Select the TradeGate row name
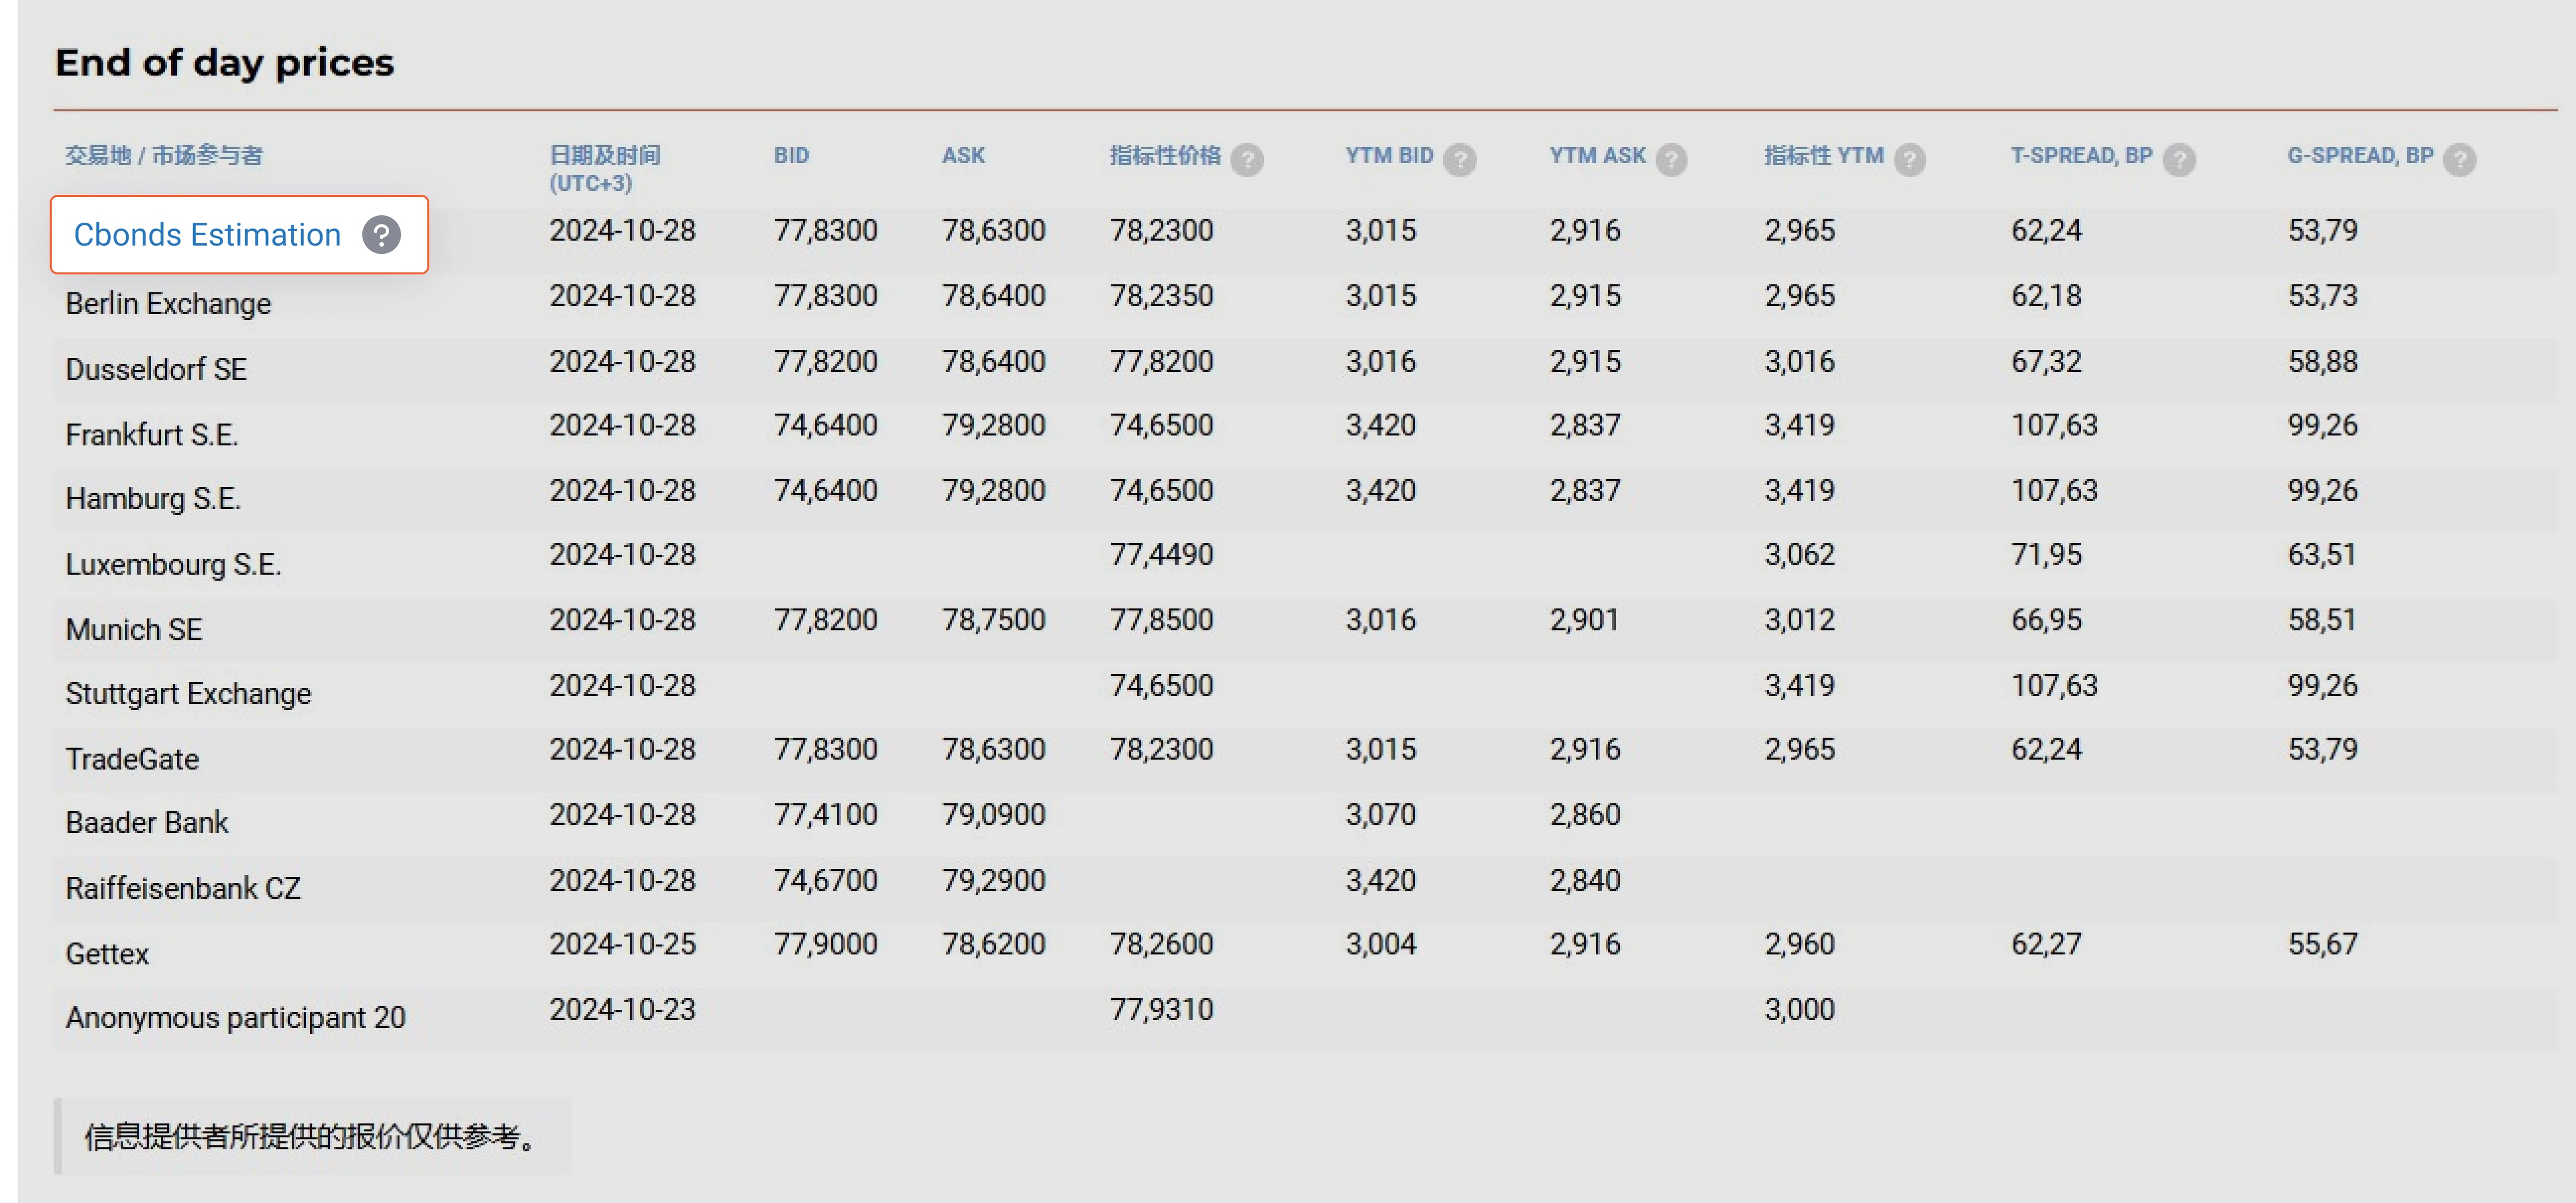The width and height of the screenshot is (2576, 1203). [132, 760]
